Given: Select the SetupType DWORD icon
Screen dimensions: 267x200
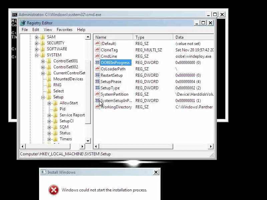Looking at the screenshot, I should [x=97, y=88].
